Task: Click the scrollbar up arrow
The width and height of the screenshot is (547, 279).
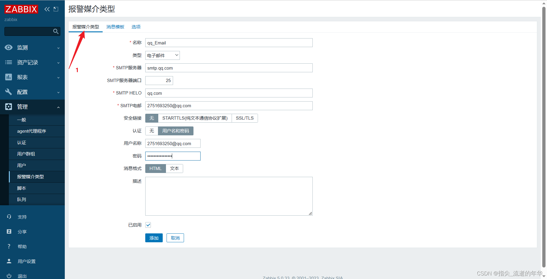Action: click(544, 3)
